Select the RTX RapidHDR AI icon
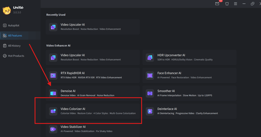This screenshot has width=261, height=137. point(53,75)
